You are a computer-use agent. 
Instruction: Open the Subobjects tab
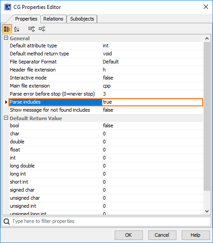point(82,19)
